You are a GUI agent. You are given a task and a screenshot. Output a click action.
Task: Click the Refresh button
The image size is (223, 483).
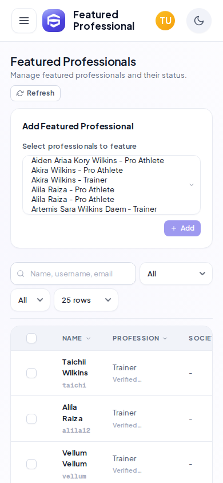pyautogui.click(x=35, y=93)
